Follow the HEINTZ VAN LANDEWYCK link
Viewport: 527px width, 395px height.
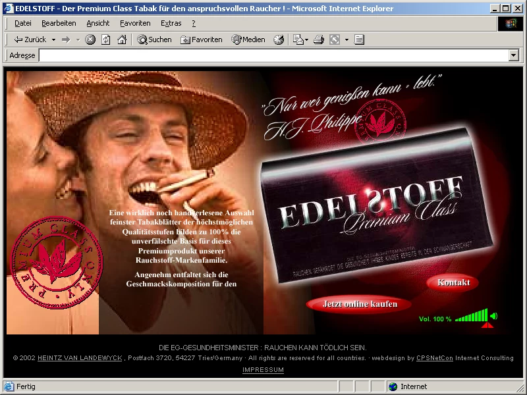click(80, 358)
